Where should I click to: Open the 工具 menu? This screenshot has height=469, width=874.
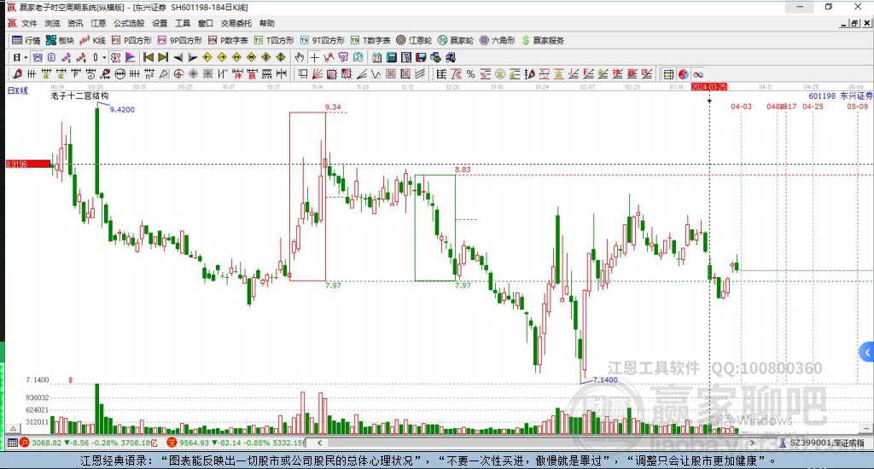pos(183,23)
